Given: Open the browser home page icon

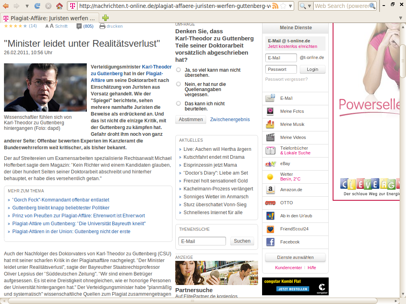Looking at the screenshot, I should point(59,6).
